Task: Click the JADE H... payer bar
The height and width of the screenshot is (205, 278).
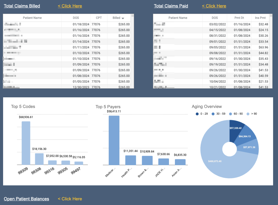Action: pyautogui.click(x=164, y=162)
